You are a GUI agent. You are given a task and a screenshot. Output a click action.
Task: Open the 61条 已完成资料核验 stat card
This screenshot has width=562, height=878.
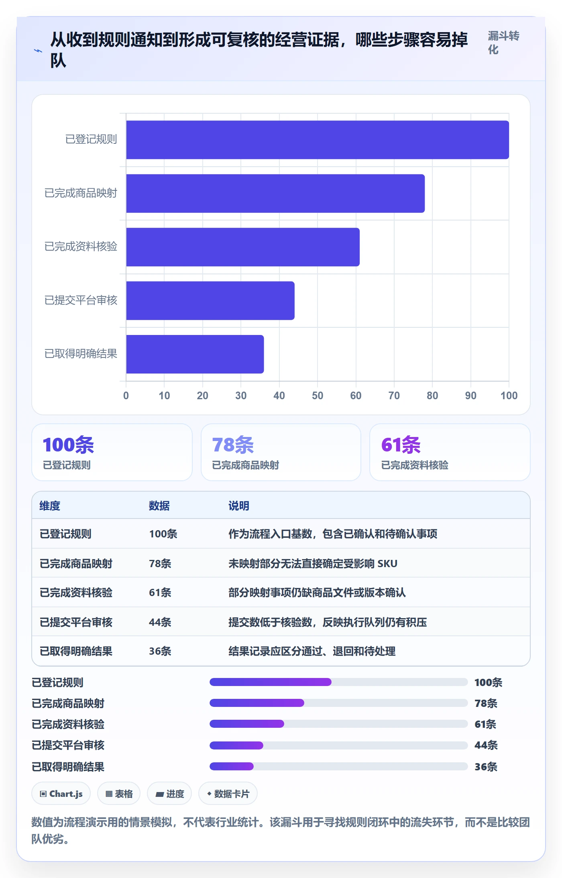[450, 452]
